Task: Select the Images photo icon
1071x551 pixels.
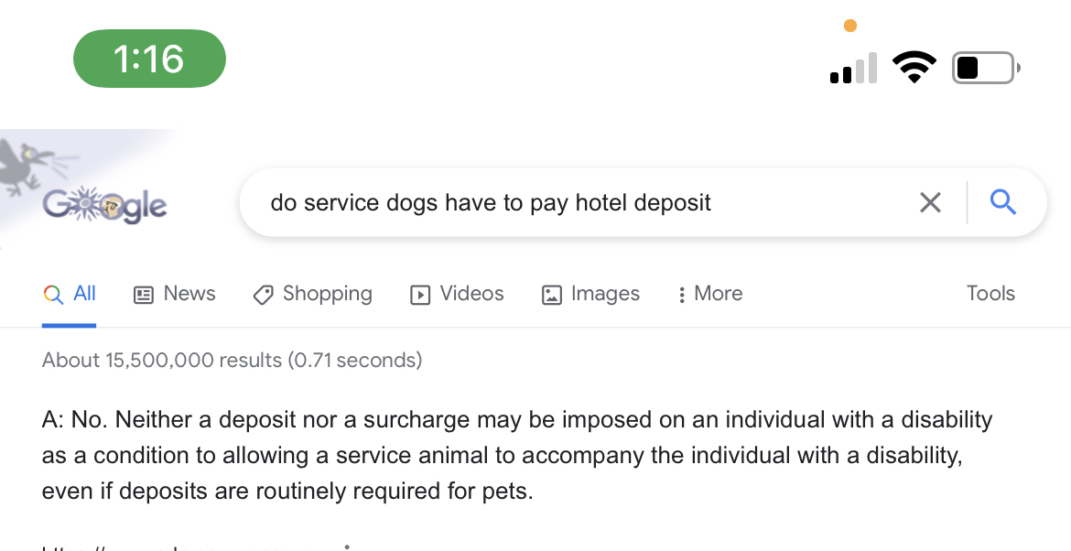Action: tap(551, 294)
